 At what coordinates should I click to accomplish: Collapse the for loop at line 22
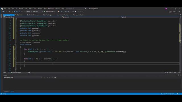tap(15, 59)
